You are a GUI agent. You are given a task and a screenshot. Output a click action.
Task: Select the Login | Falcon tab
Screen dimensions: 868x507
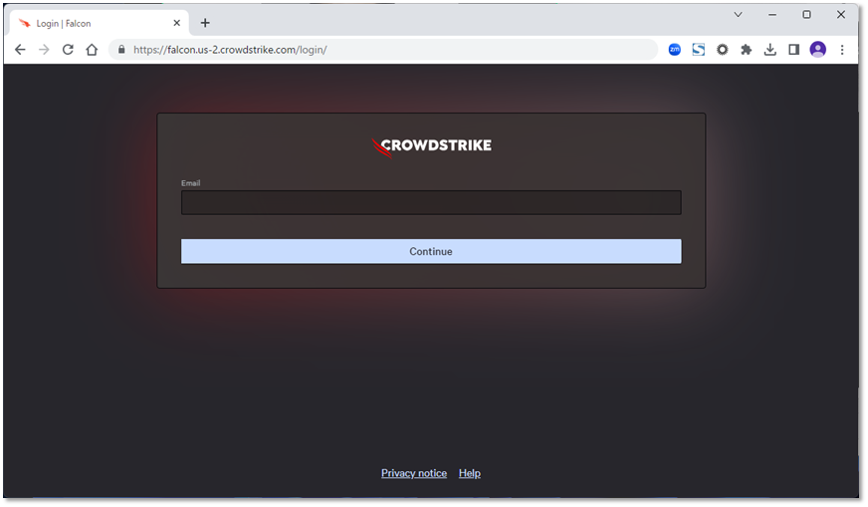[x=100, y=23]
